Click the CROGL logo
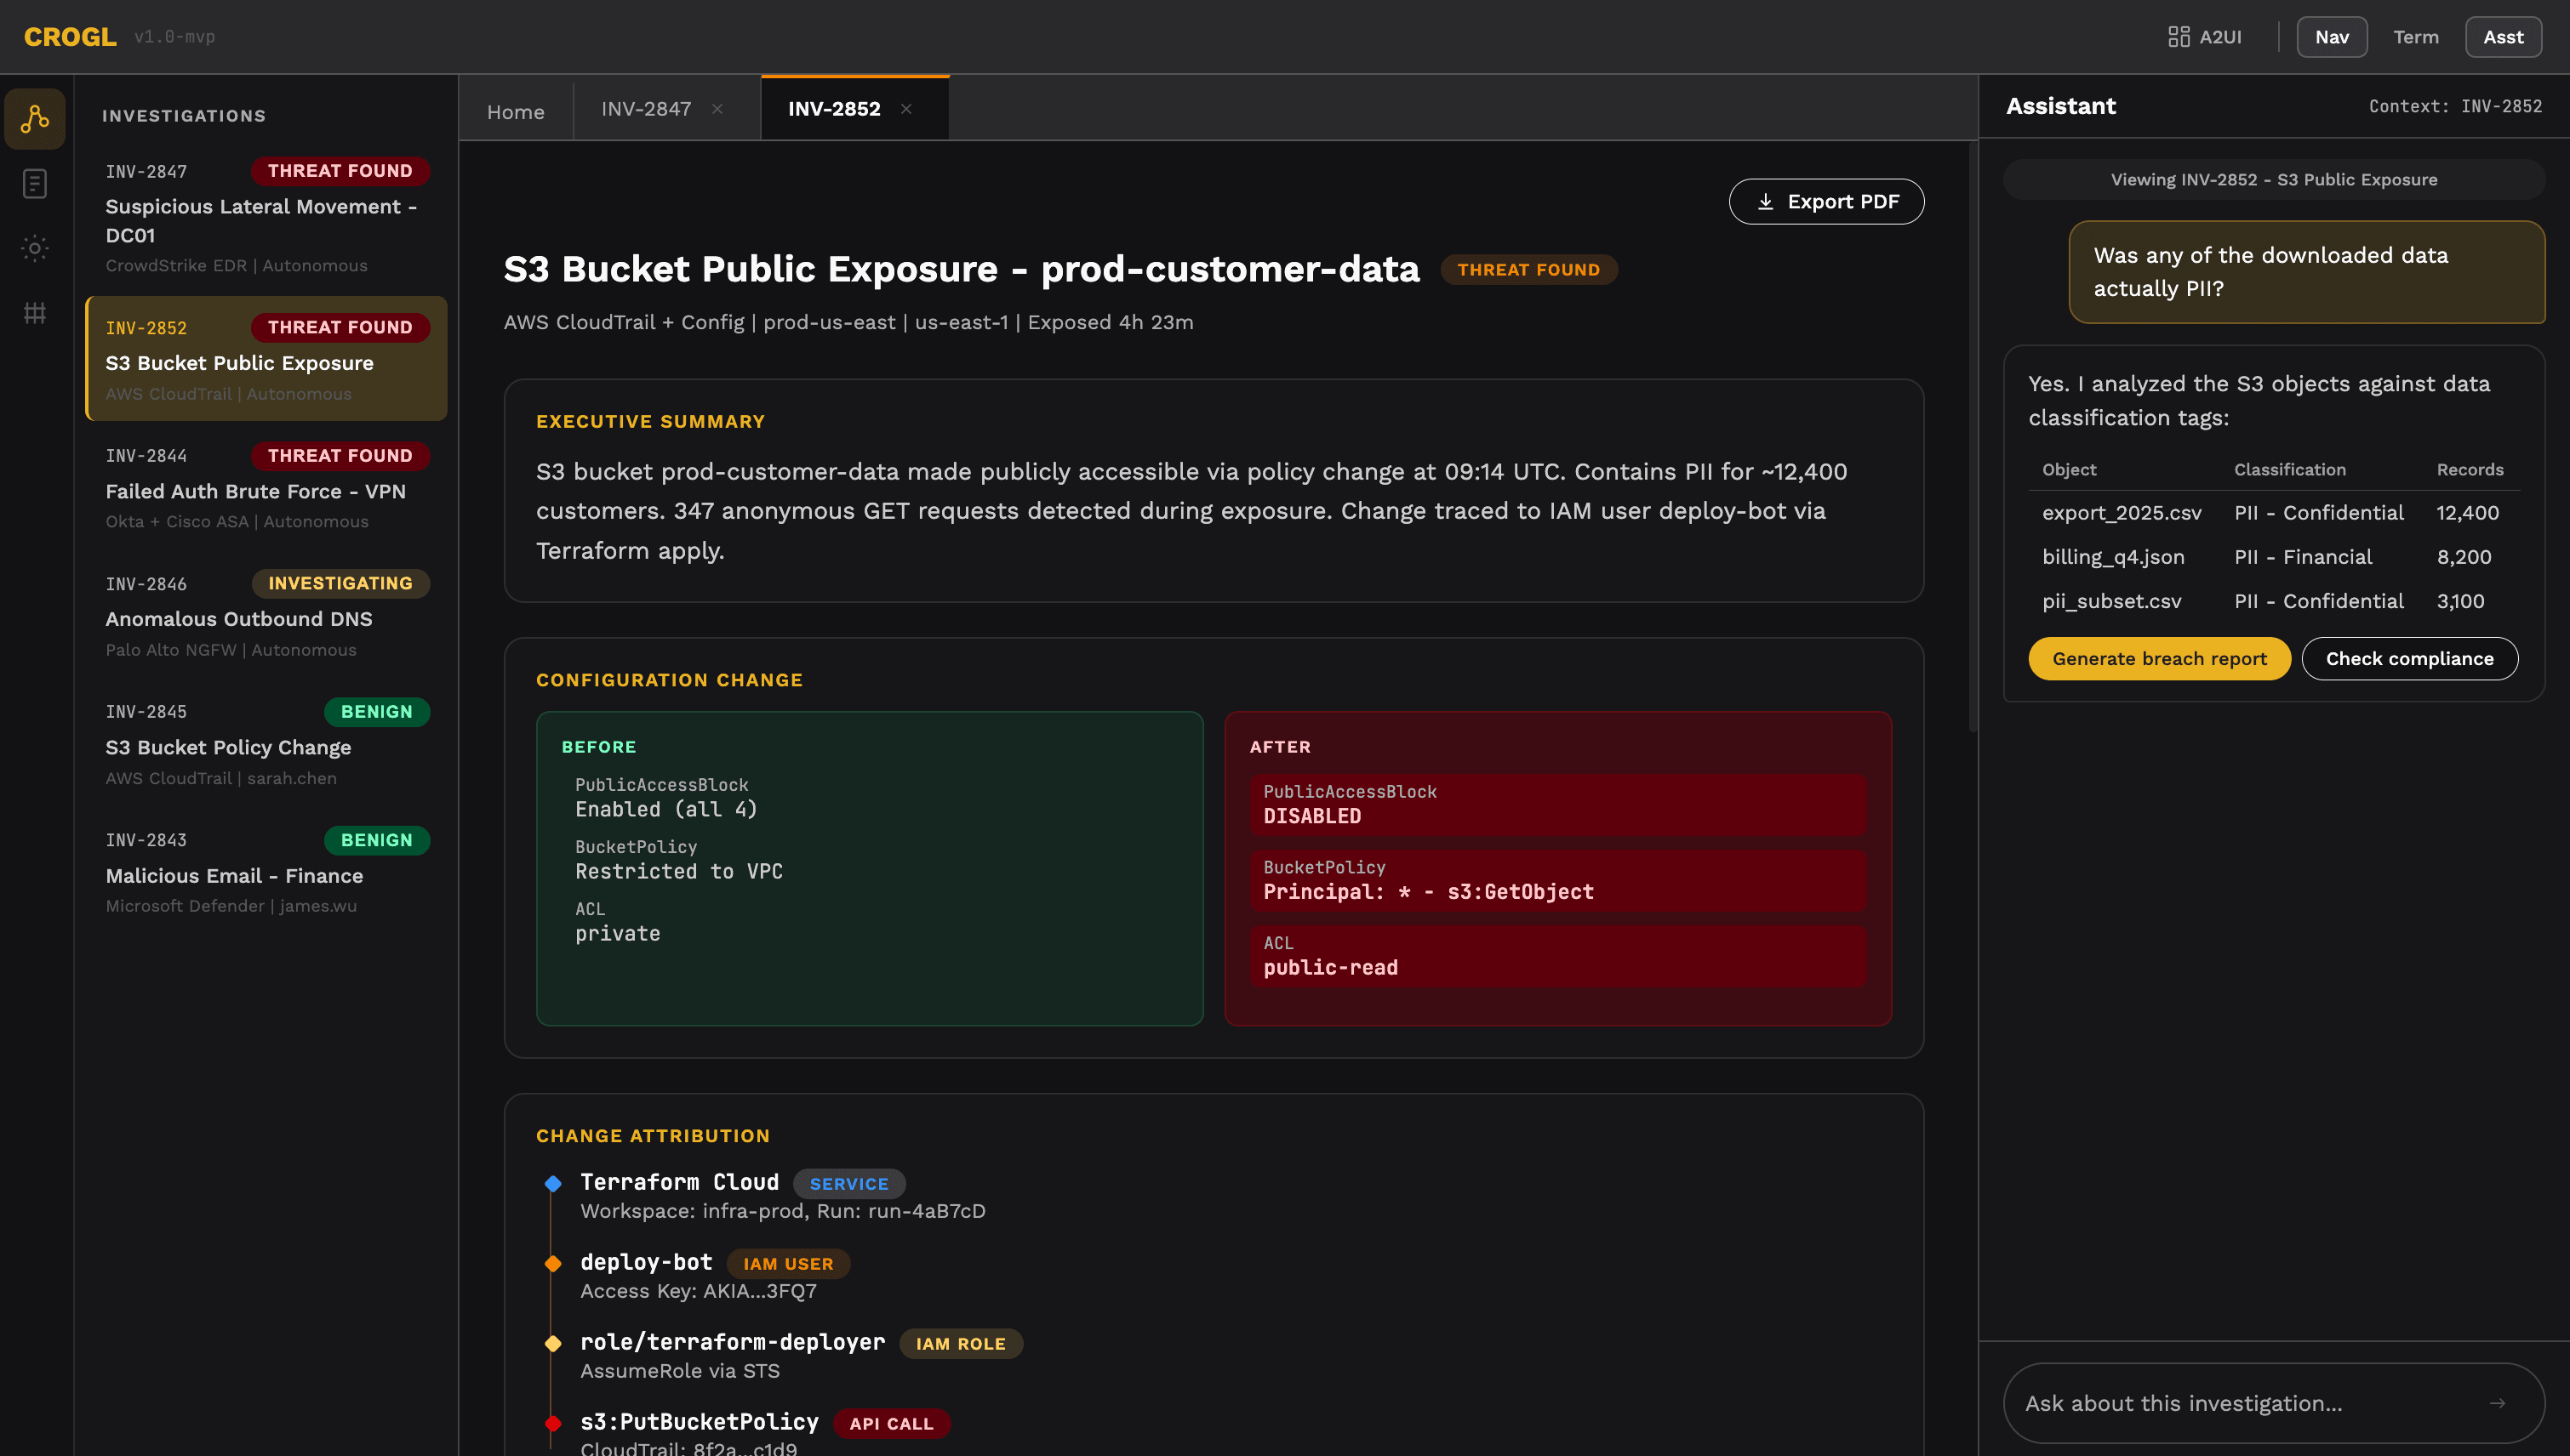The height and width of the screenshot is (1456, 2570). [x=68, y=36]
